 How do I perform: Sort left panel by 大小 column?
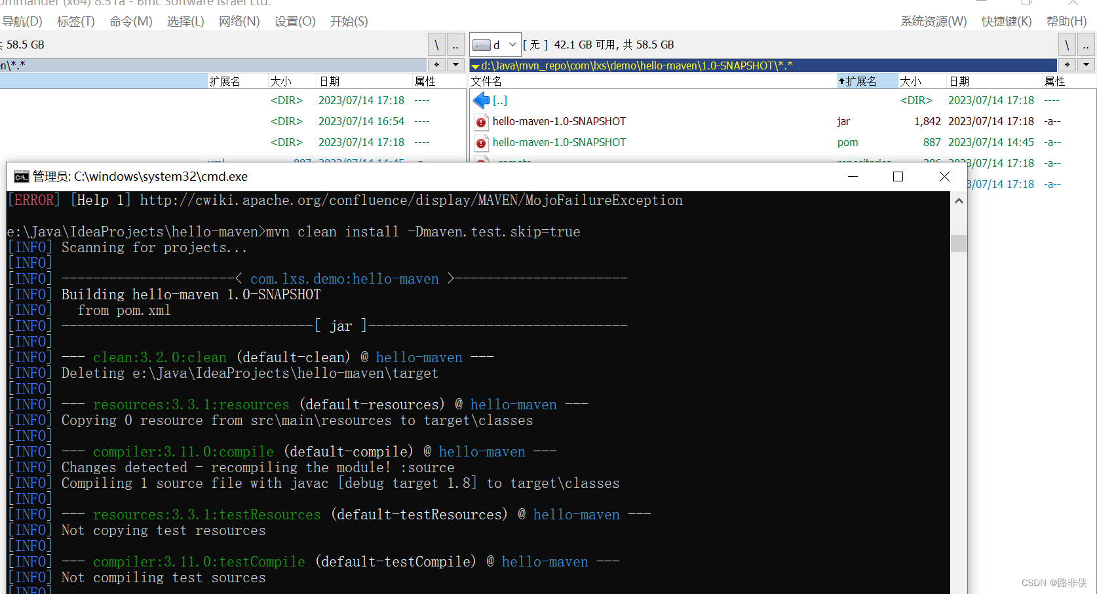point(292,81)
